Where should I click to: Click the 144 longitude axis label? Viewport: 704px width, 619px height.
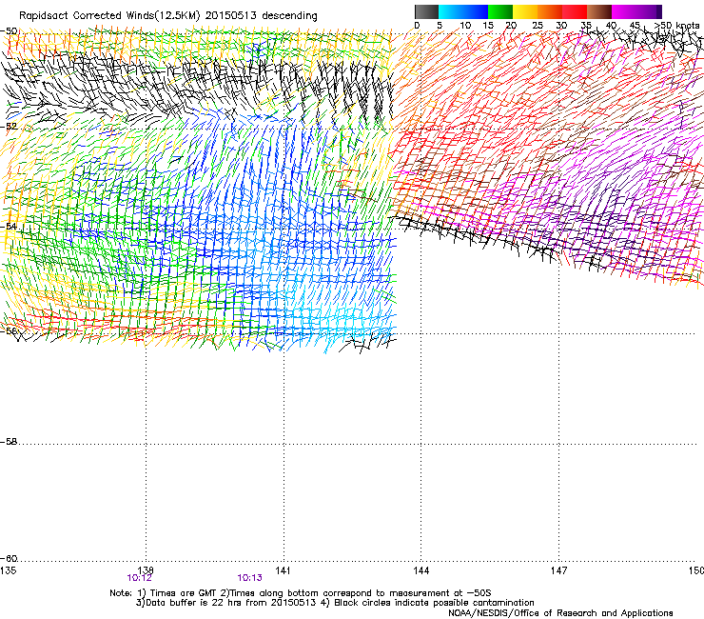tap(420, 570)
